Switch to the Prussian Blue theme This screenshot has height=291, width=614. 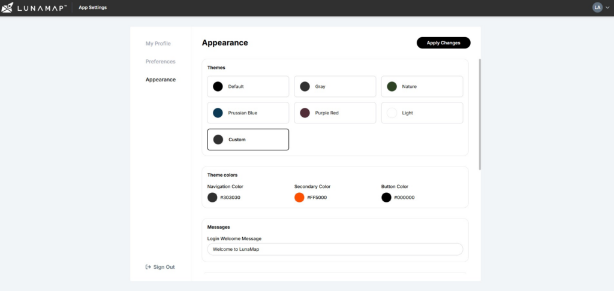248,113
